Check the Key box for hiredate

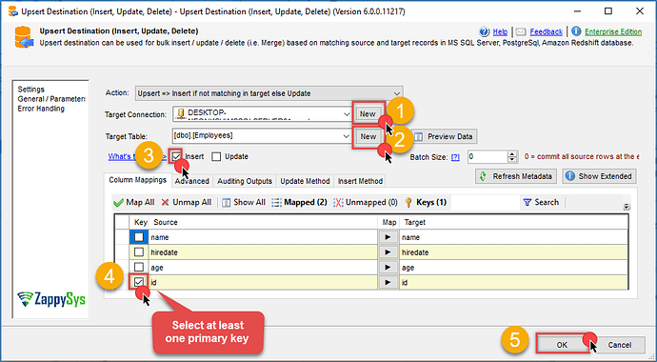pos(139,252)
